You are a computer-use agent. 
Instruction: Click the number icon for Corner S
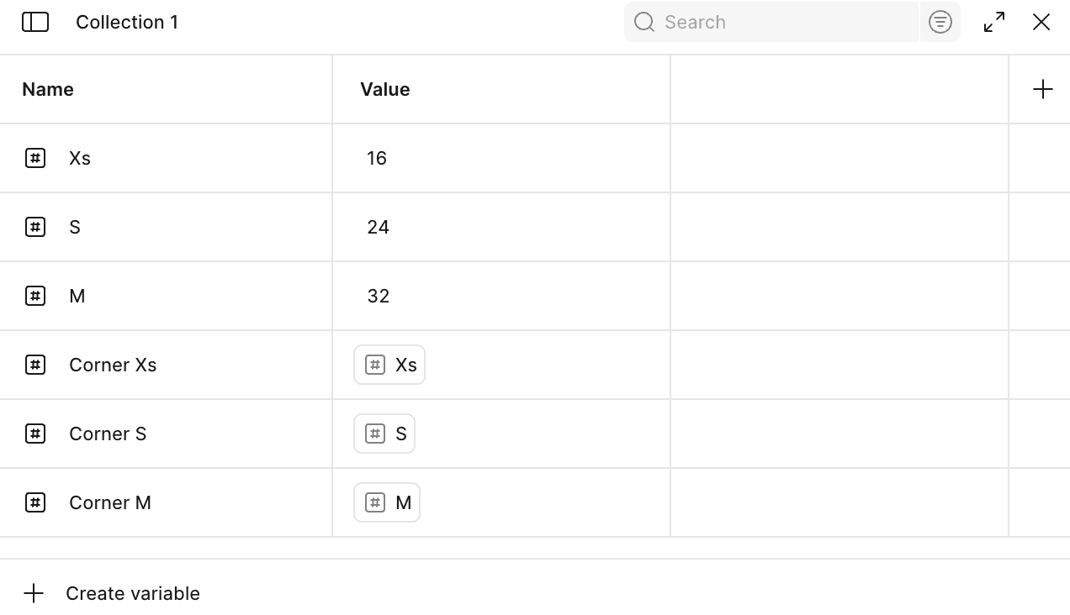tap(35, 434)
